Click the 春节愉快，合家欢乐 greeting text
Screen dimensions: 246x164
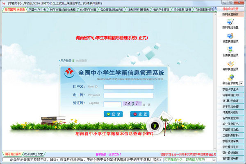pyautogui.click(x=108, y=155)
